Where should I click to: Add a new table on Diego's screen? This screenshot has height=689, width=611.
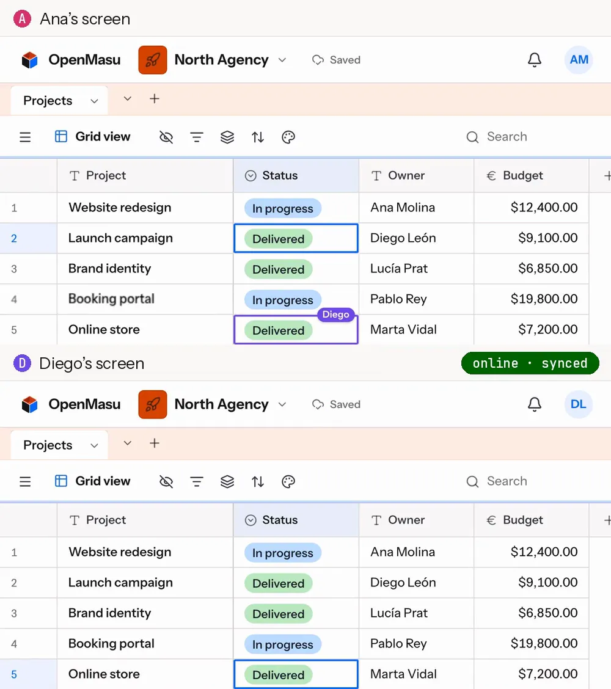[155, 443]
